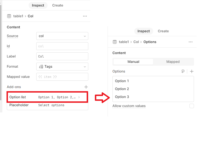Image resolution: width=209 pixels, height=158 pixels.
Task: Select the Manual options mode
Action: (x=133, y=62)
